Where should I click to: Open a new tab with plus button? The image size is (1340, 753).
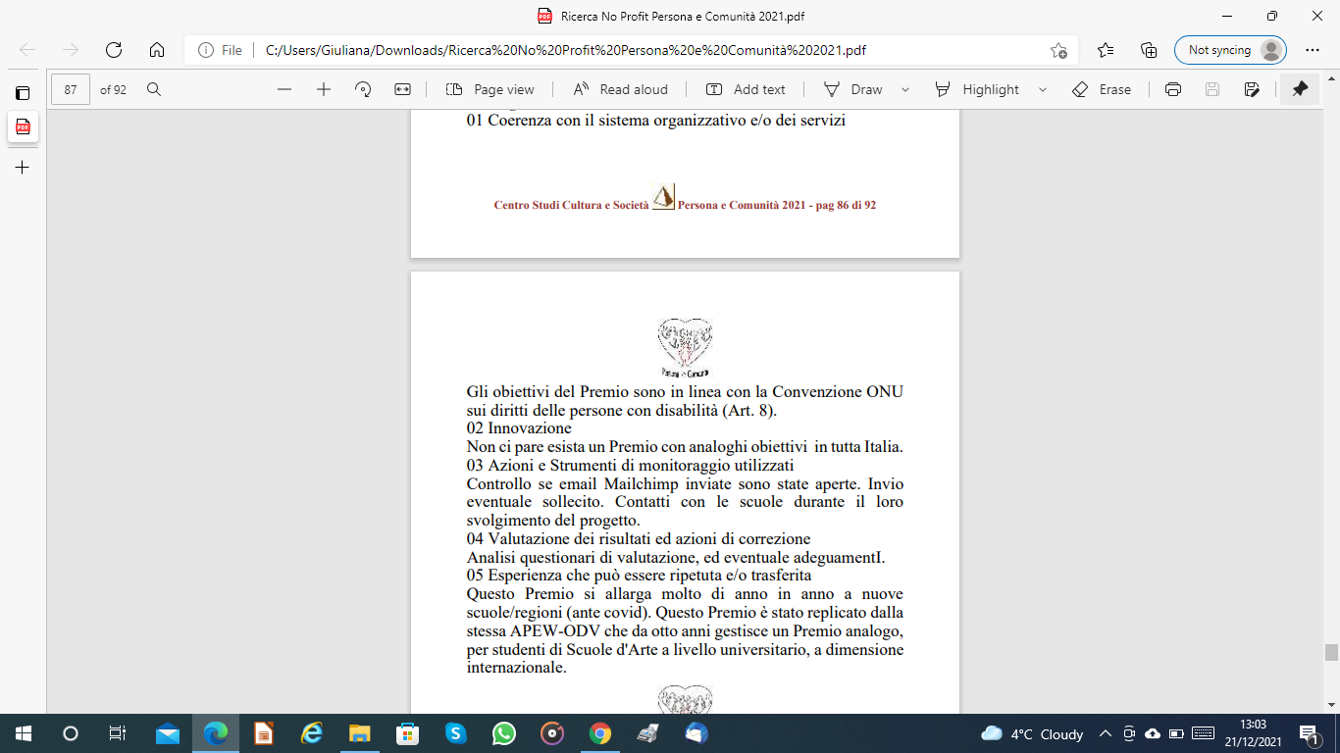point(22,168)
